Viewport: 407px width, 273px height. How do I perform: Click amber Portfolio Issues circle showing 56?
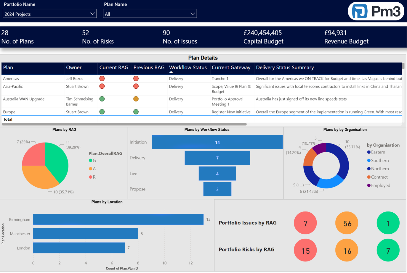[347, 223]
